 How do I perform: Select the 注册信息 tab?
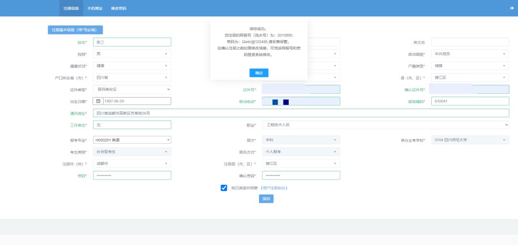[71, 9]
